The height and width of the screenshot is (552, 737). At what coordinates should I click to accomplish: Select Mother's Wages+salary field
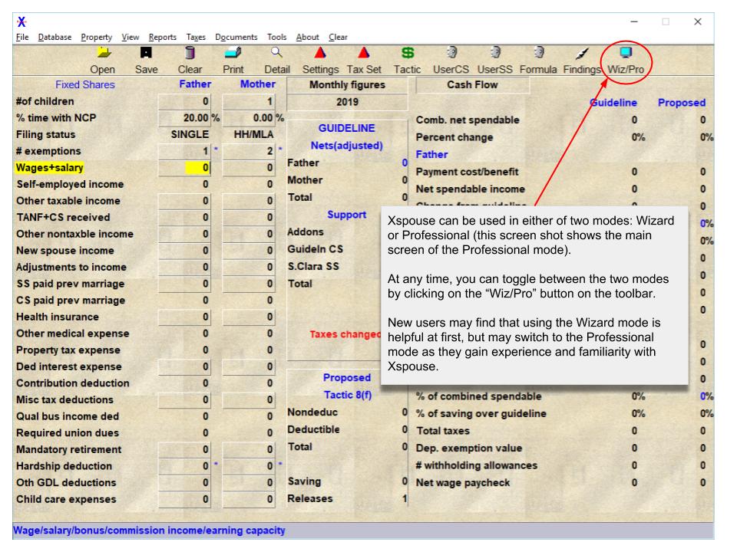248,168
